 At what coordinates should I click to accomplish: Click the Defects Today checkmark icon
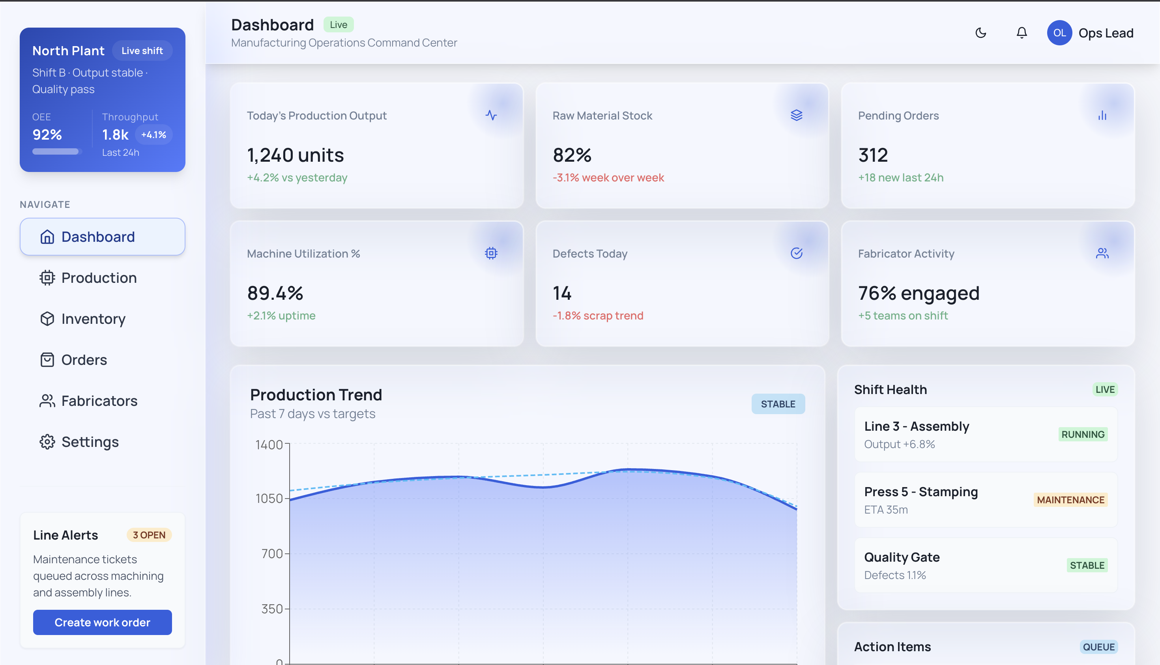797,253
